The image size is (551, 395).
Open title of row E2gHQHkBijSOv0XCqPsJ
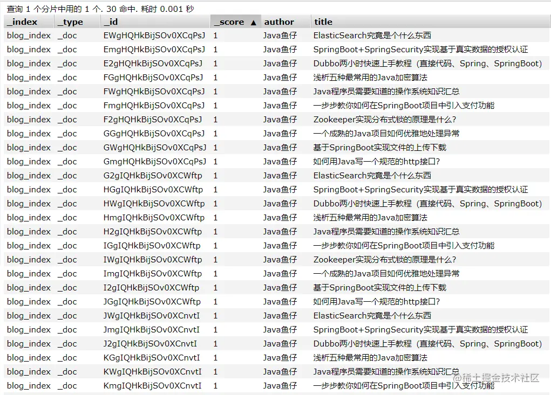(427, 64)
